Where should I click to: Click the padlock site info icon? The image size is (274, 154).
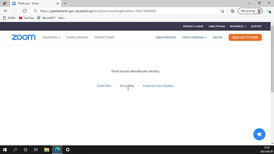(35, 11)
